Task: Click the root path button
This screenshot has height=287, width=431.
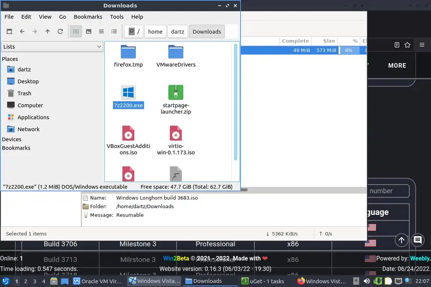Action: click(x=134, y=32)
